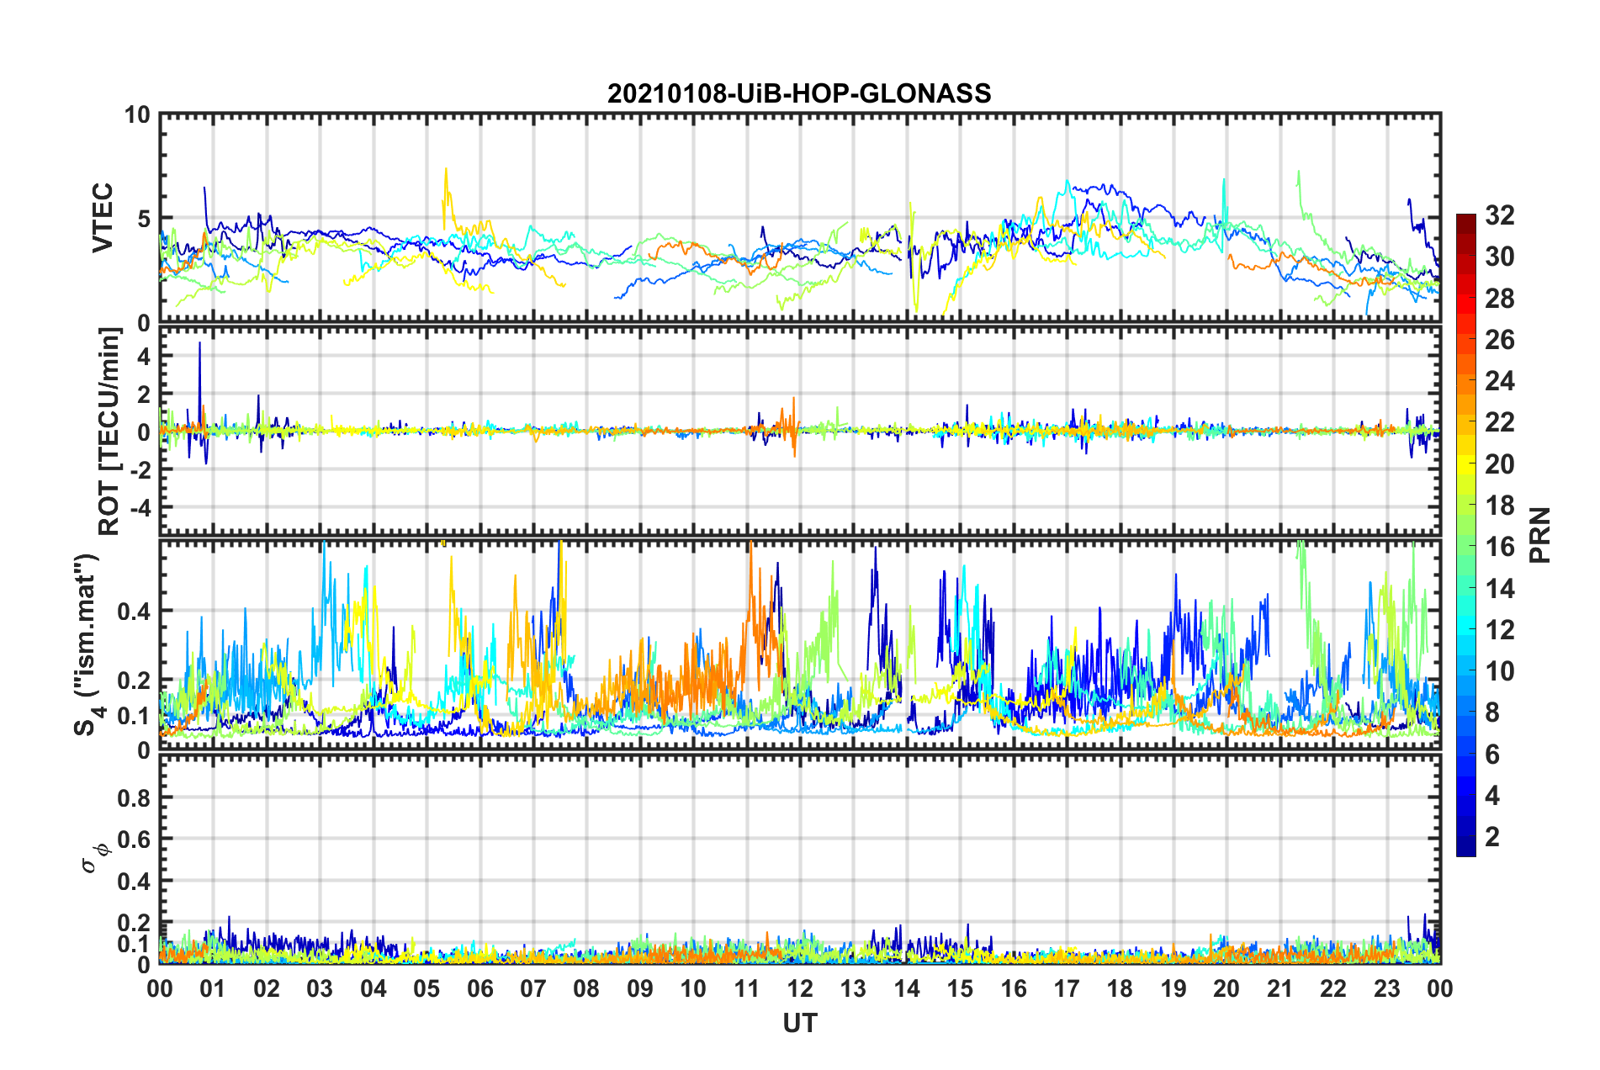1600x1070 pixels.
Task: Click the UT axis tick label 07
Action: coord(533,988)
